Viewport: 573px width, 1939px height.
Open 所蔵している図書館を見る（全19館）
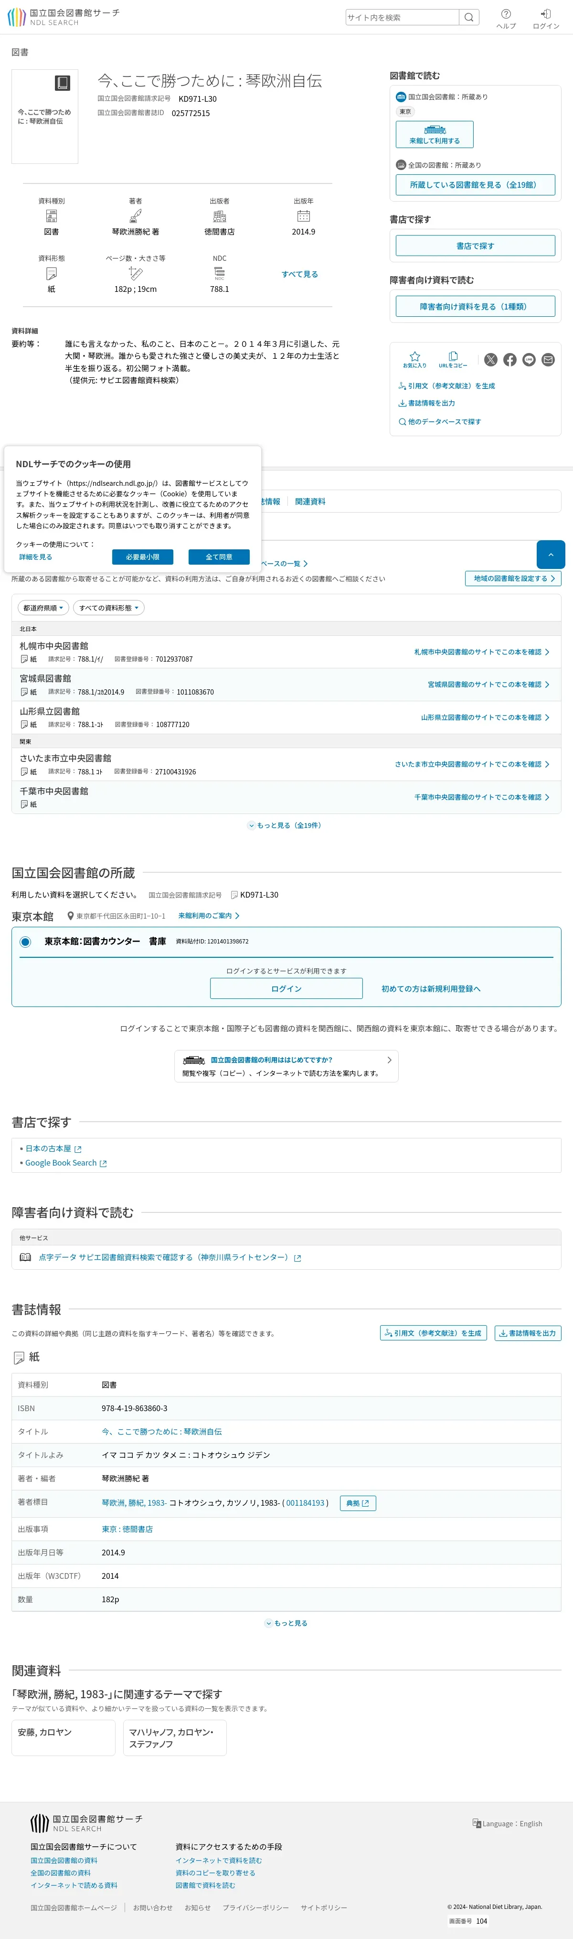click(x=475, y=184)
